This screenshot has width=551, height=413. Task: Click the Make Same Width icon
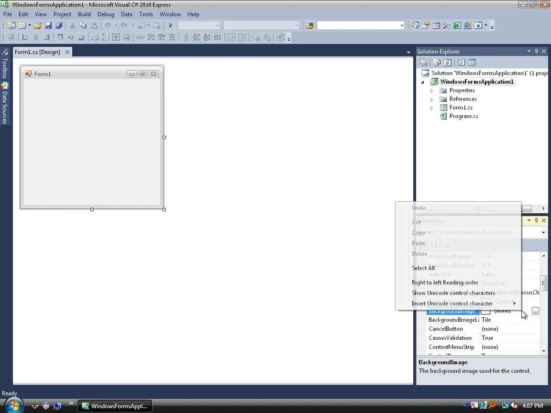tap(95, 37)
